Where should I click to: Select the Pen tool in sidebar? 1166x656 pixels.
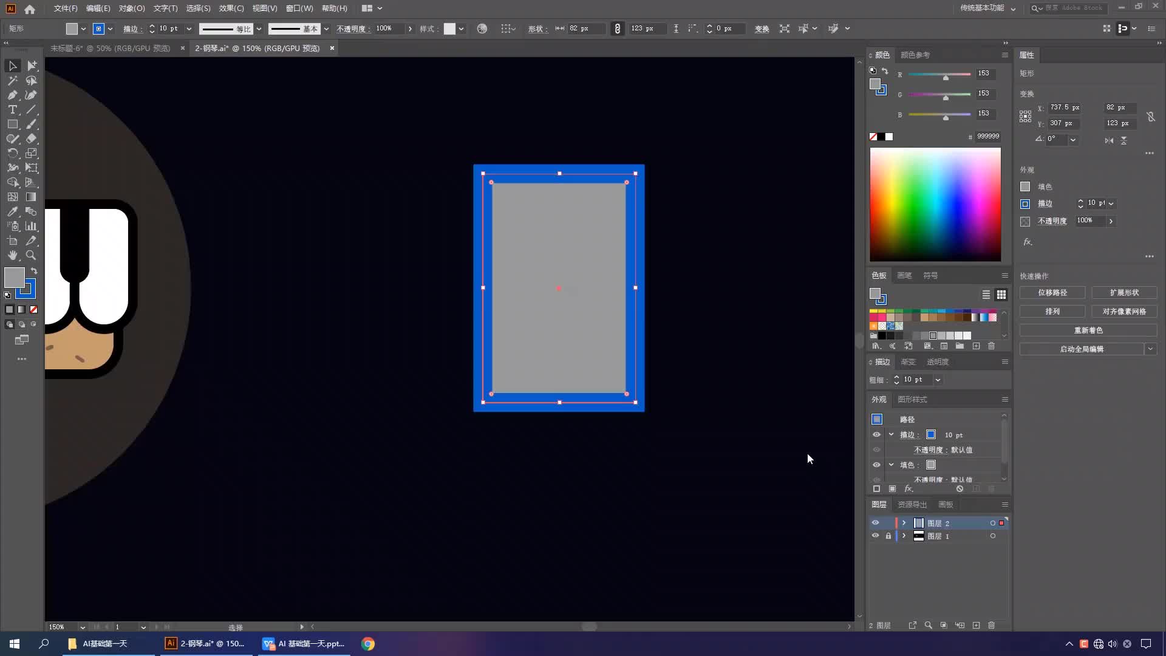pos(13,95)
